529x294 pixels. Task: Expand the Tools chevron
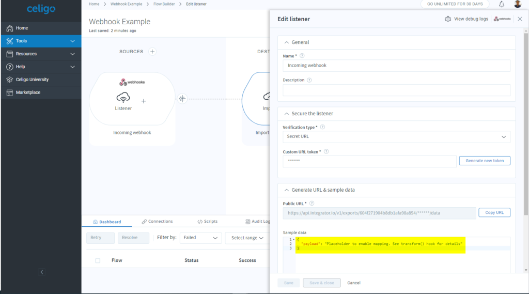click(72, 41)
